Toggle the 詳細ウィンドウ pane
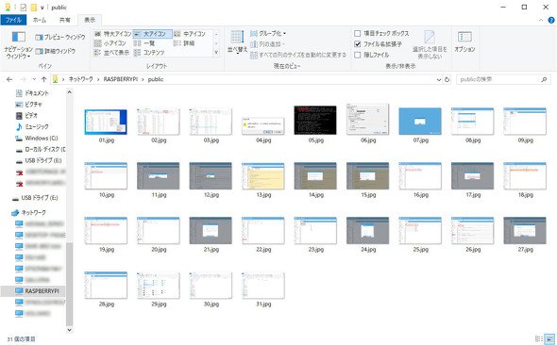 click(56, 52)
